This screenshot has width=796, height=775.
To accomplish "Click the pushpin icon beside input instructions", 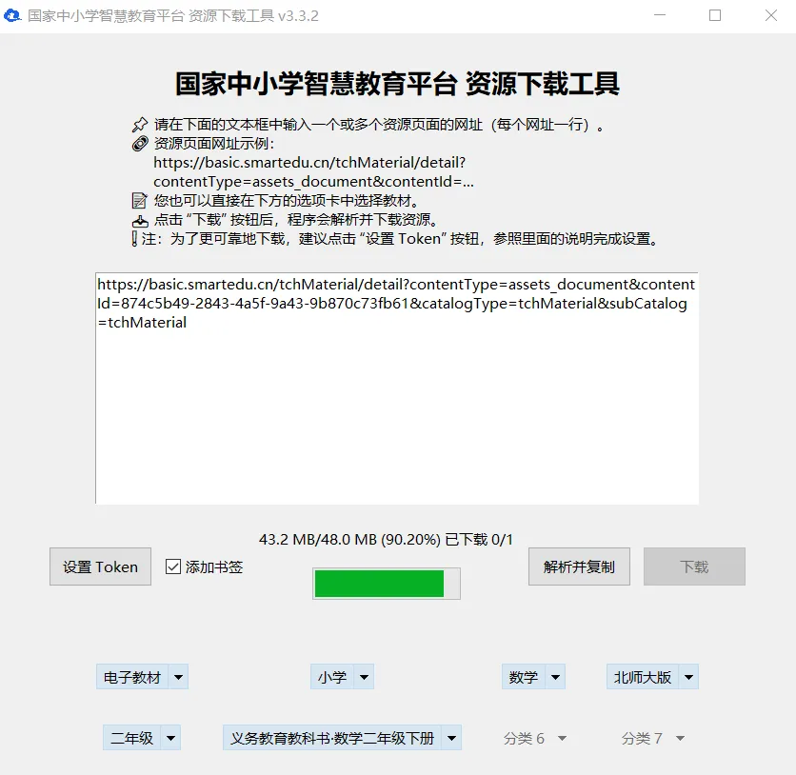I will point(140,125).
